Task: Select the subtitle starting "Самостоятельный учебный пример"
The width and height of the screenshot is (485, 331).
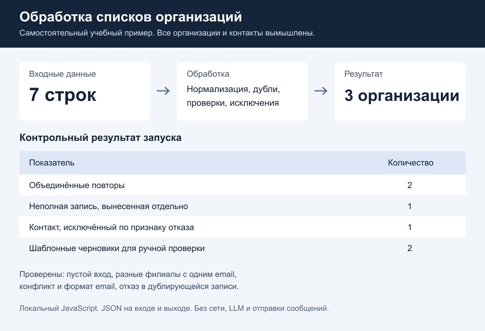Action: (x=167, y=33)
